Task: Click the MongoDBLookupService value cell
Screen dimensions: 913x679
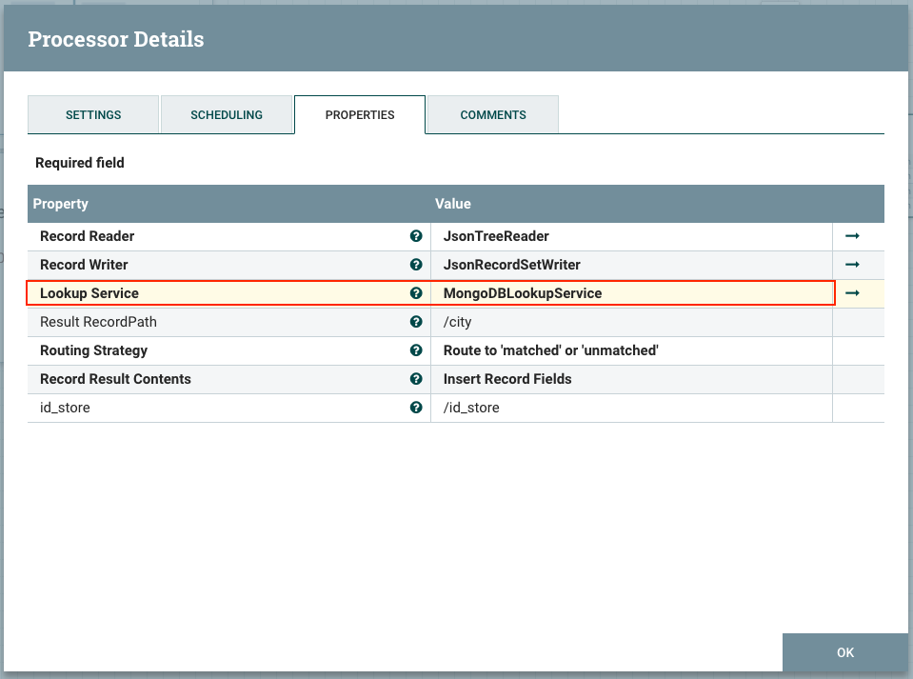Action: coord(632,293)
